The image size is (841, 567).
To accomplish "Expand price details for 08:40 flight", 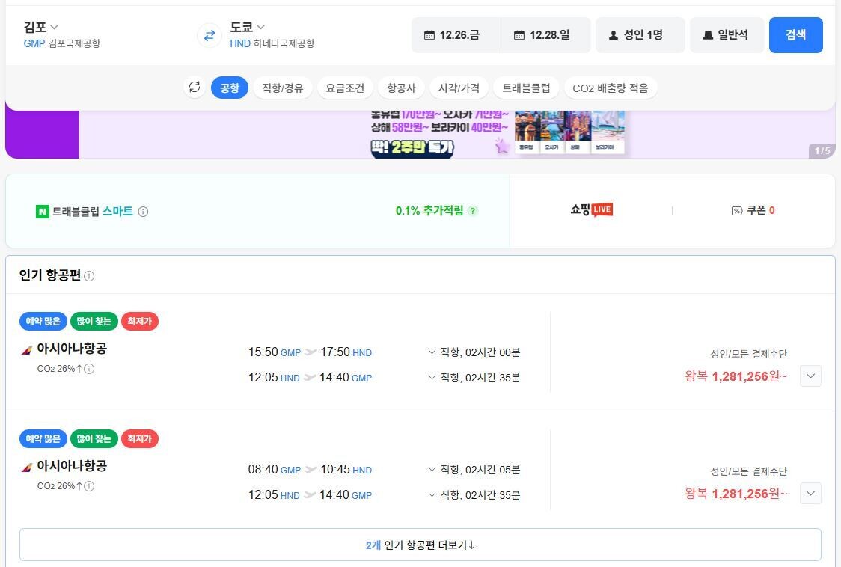I will (x=810, y=494).
